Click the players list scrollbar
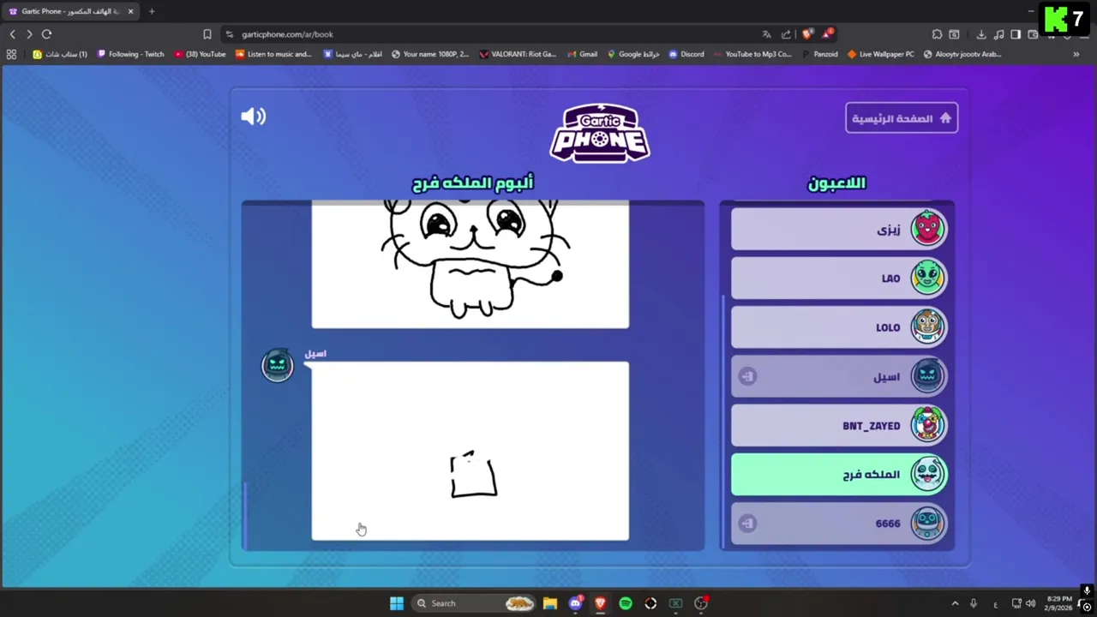 click(723, 420)
